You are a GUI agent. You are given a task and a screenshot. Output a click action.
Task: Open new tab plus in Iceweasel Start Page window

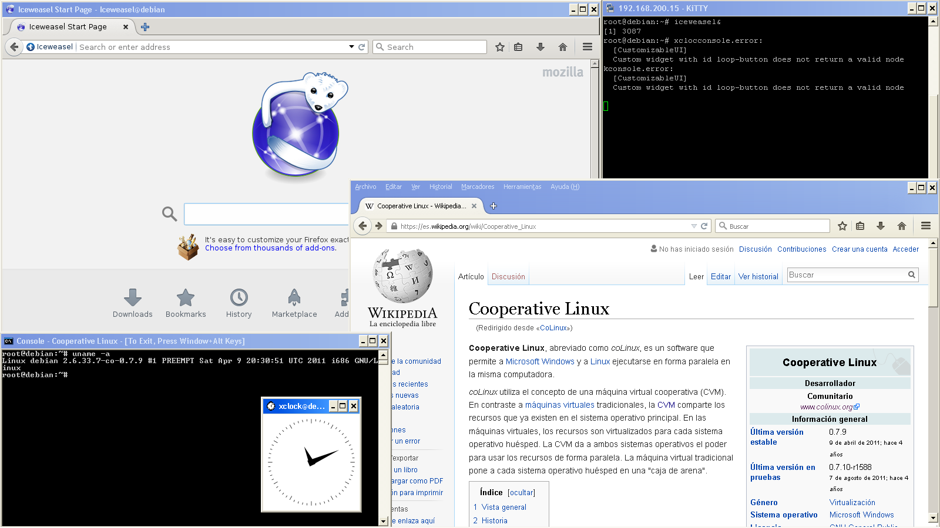[145, 27]
